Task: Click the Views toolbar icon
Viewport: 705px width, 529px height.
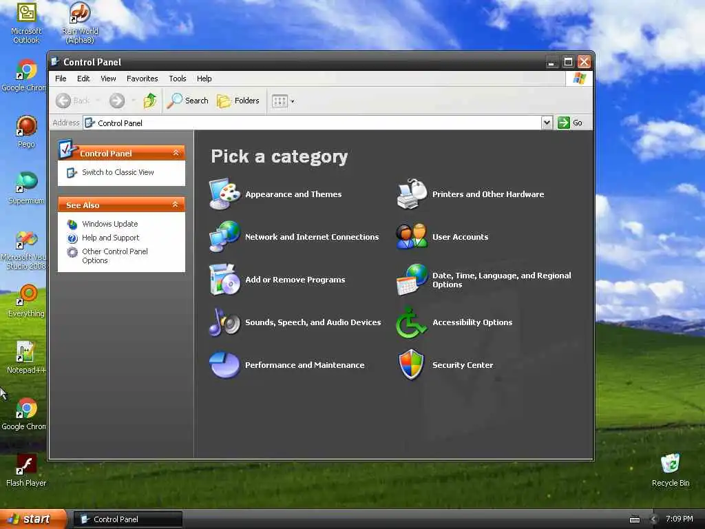Action: (x=280, y=101)
